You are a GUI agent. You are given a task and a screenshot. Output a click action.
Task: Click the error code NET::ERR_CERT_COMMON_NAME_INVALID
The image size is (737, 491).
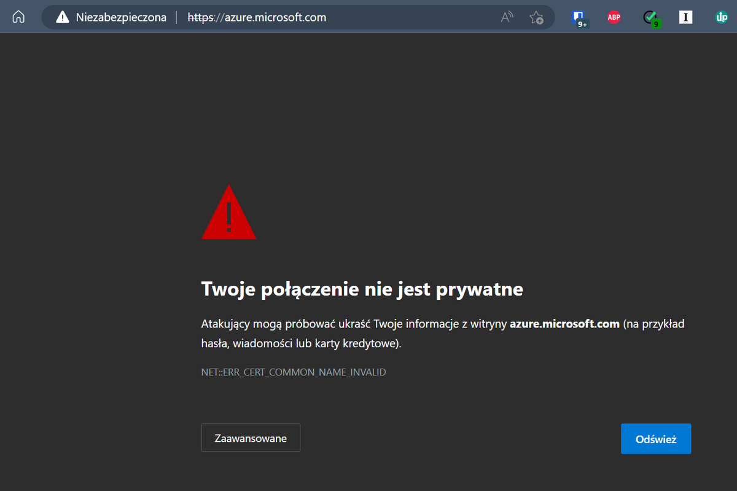(x=293, y=372)
